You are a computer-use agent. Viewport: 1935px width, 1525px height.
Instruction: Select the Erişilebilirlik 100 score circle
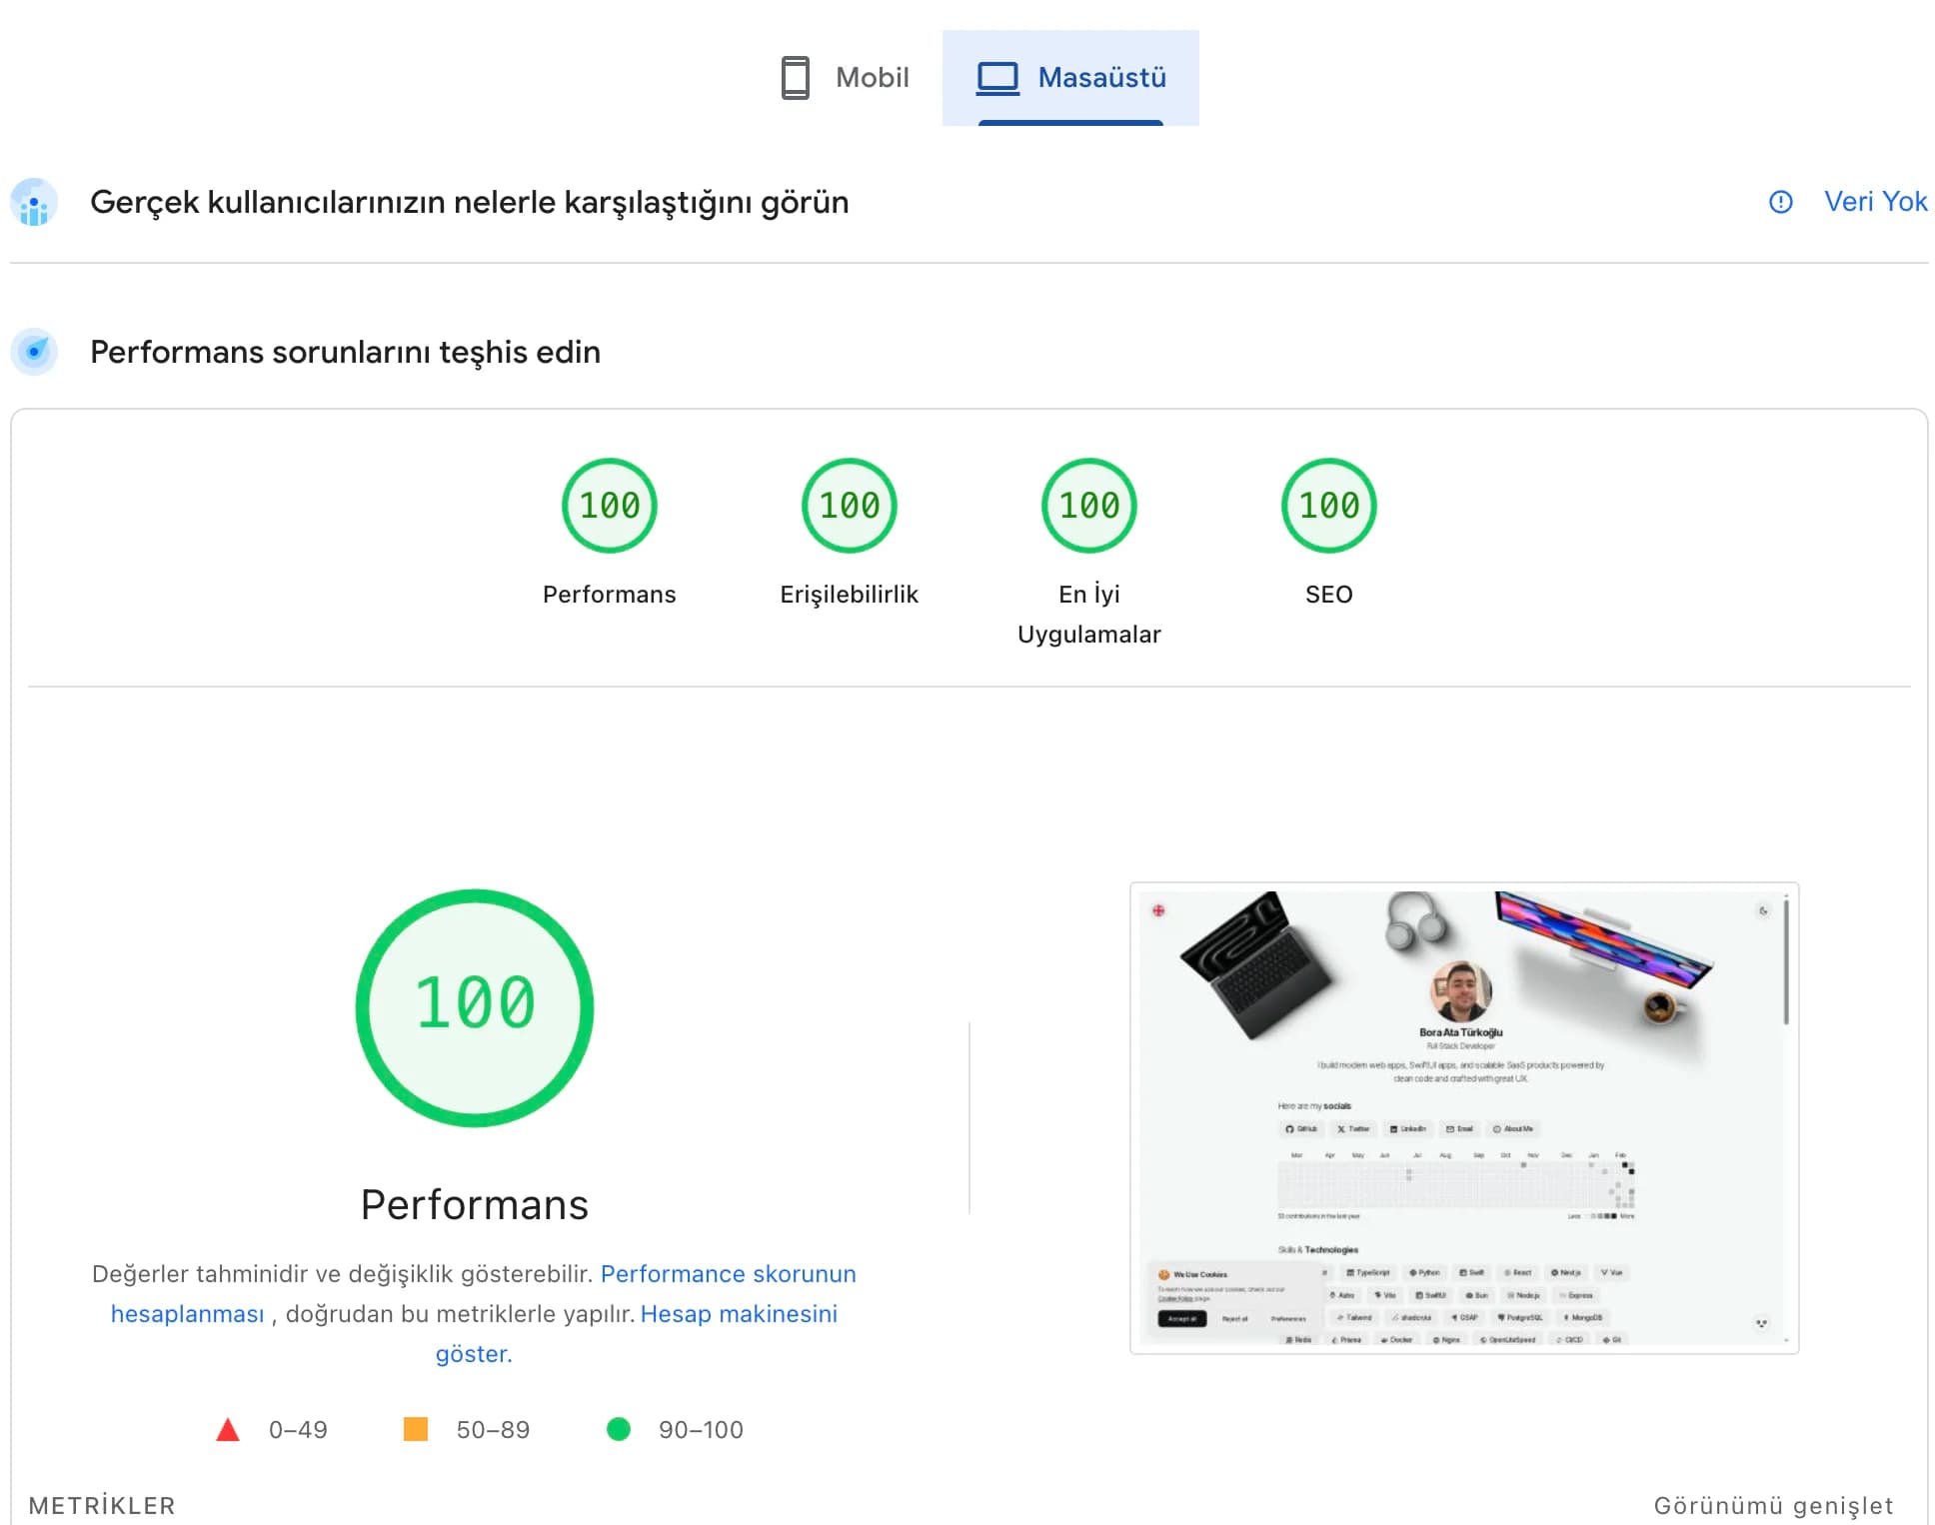coord(849,505)
